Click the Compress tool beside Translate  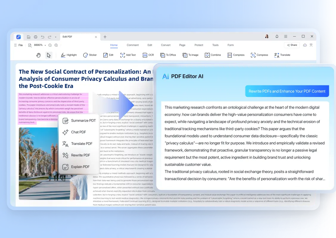click(x=259, y=55)
